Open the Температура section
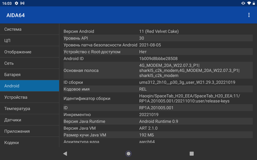Screen dimensions: 257x160 29,109
